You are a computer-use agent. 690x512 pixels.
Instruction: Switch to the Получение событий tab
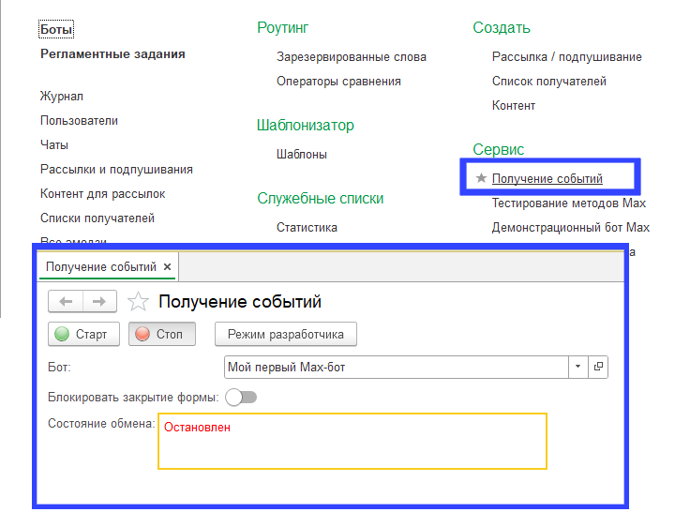101,267
